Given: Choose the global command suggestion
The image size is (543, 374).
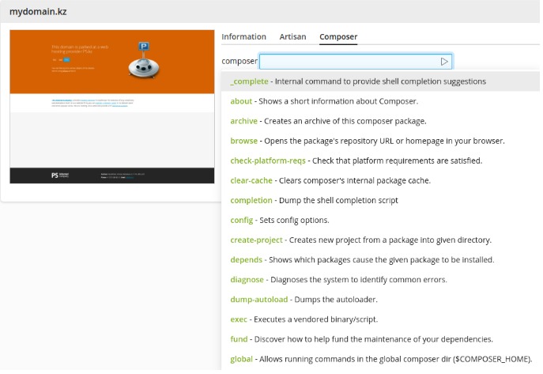Looking at the screenshot, I should click(380, 359).
